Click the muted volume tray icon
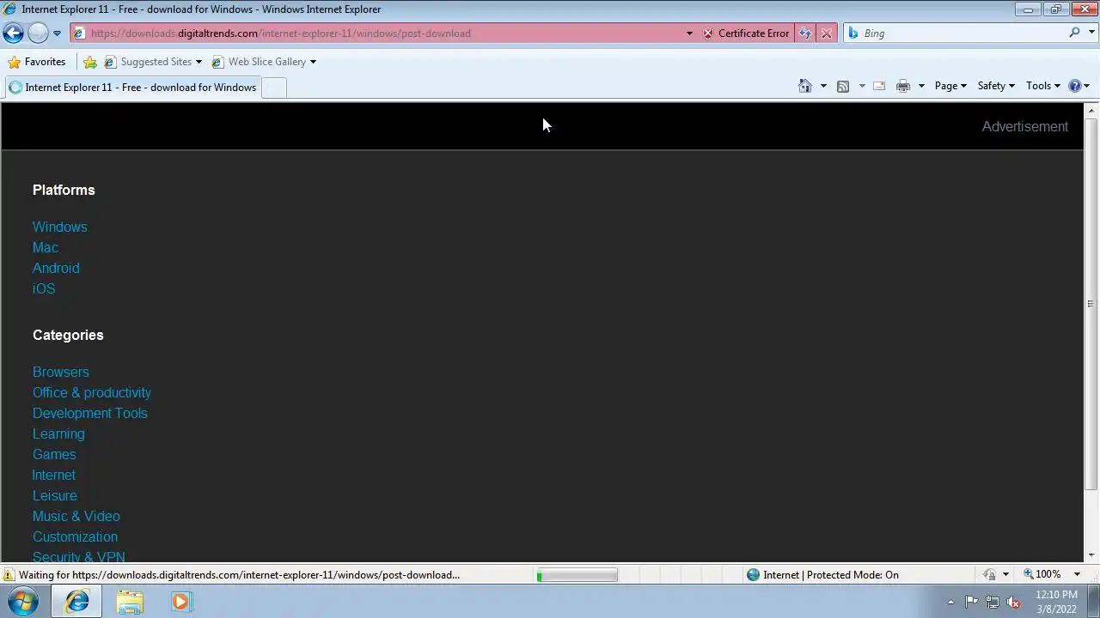1100x618 pixels. (x=1013, y=602)
